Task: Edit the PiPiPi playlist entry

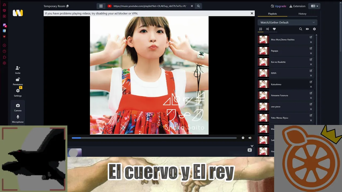Action: coord(311,71)
